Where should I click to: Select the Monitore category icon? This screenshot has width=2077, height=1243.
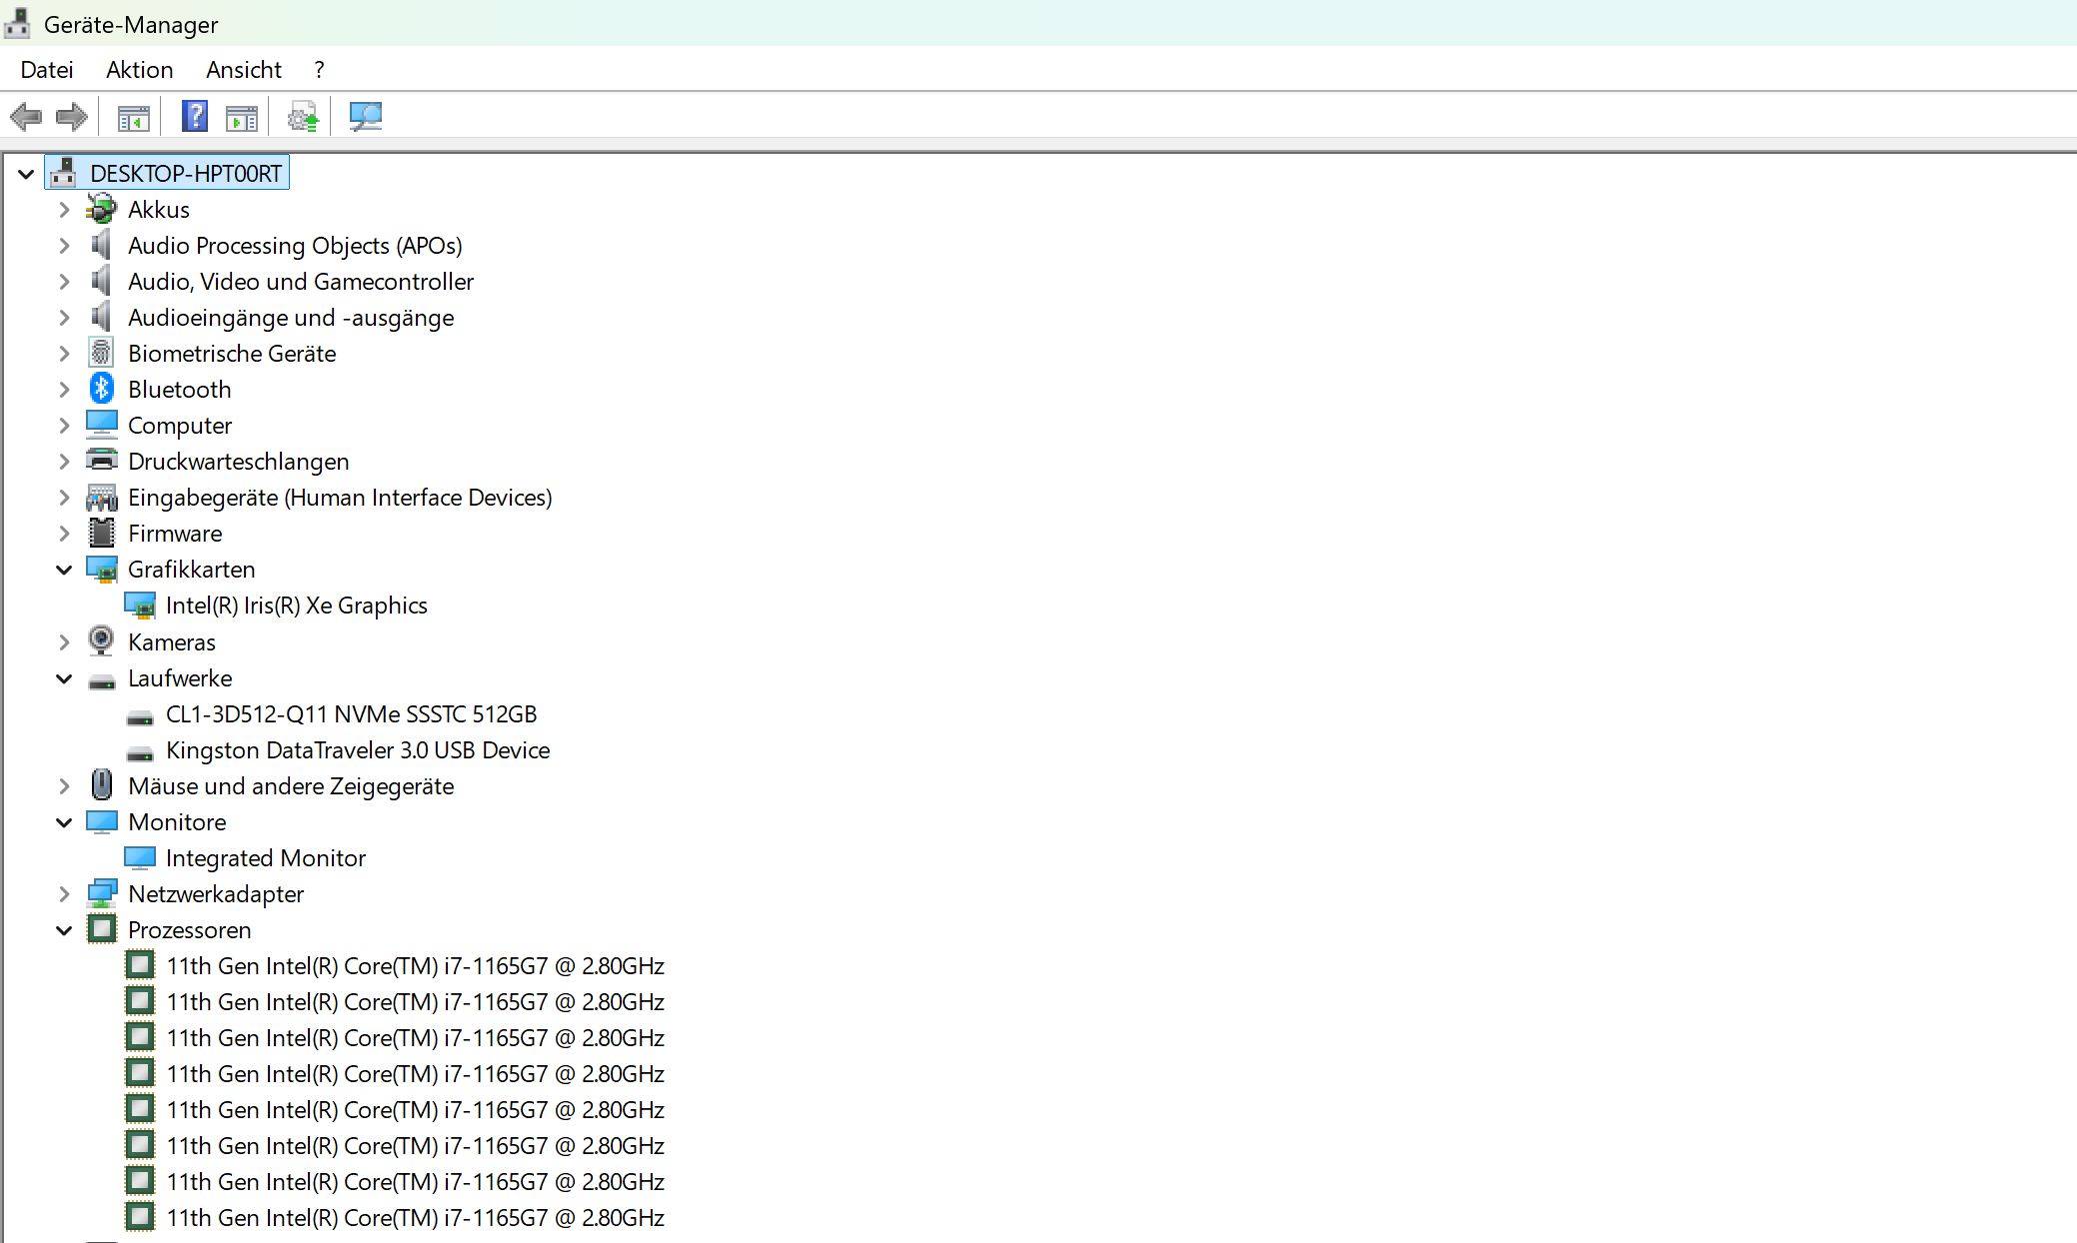tap(101, 821)
